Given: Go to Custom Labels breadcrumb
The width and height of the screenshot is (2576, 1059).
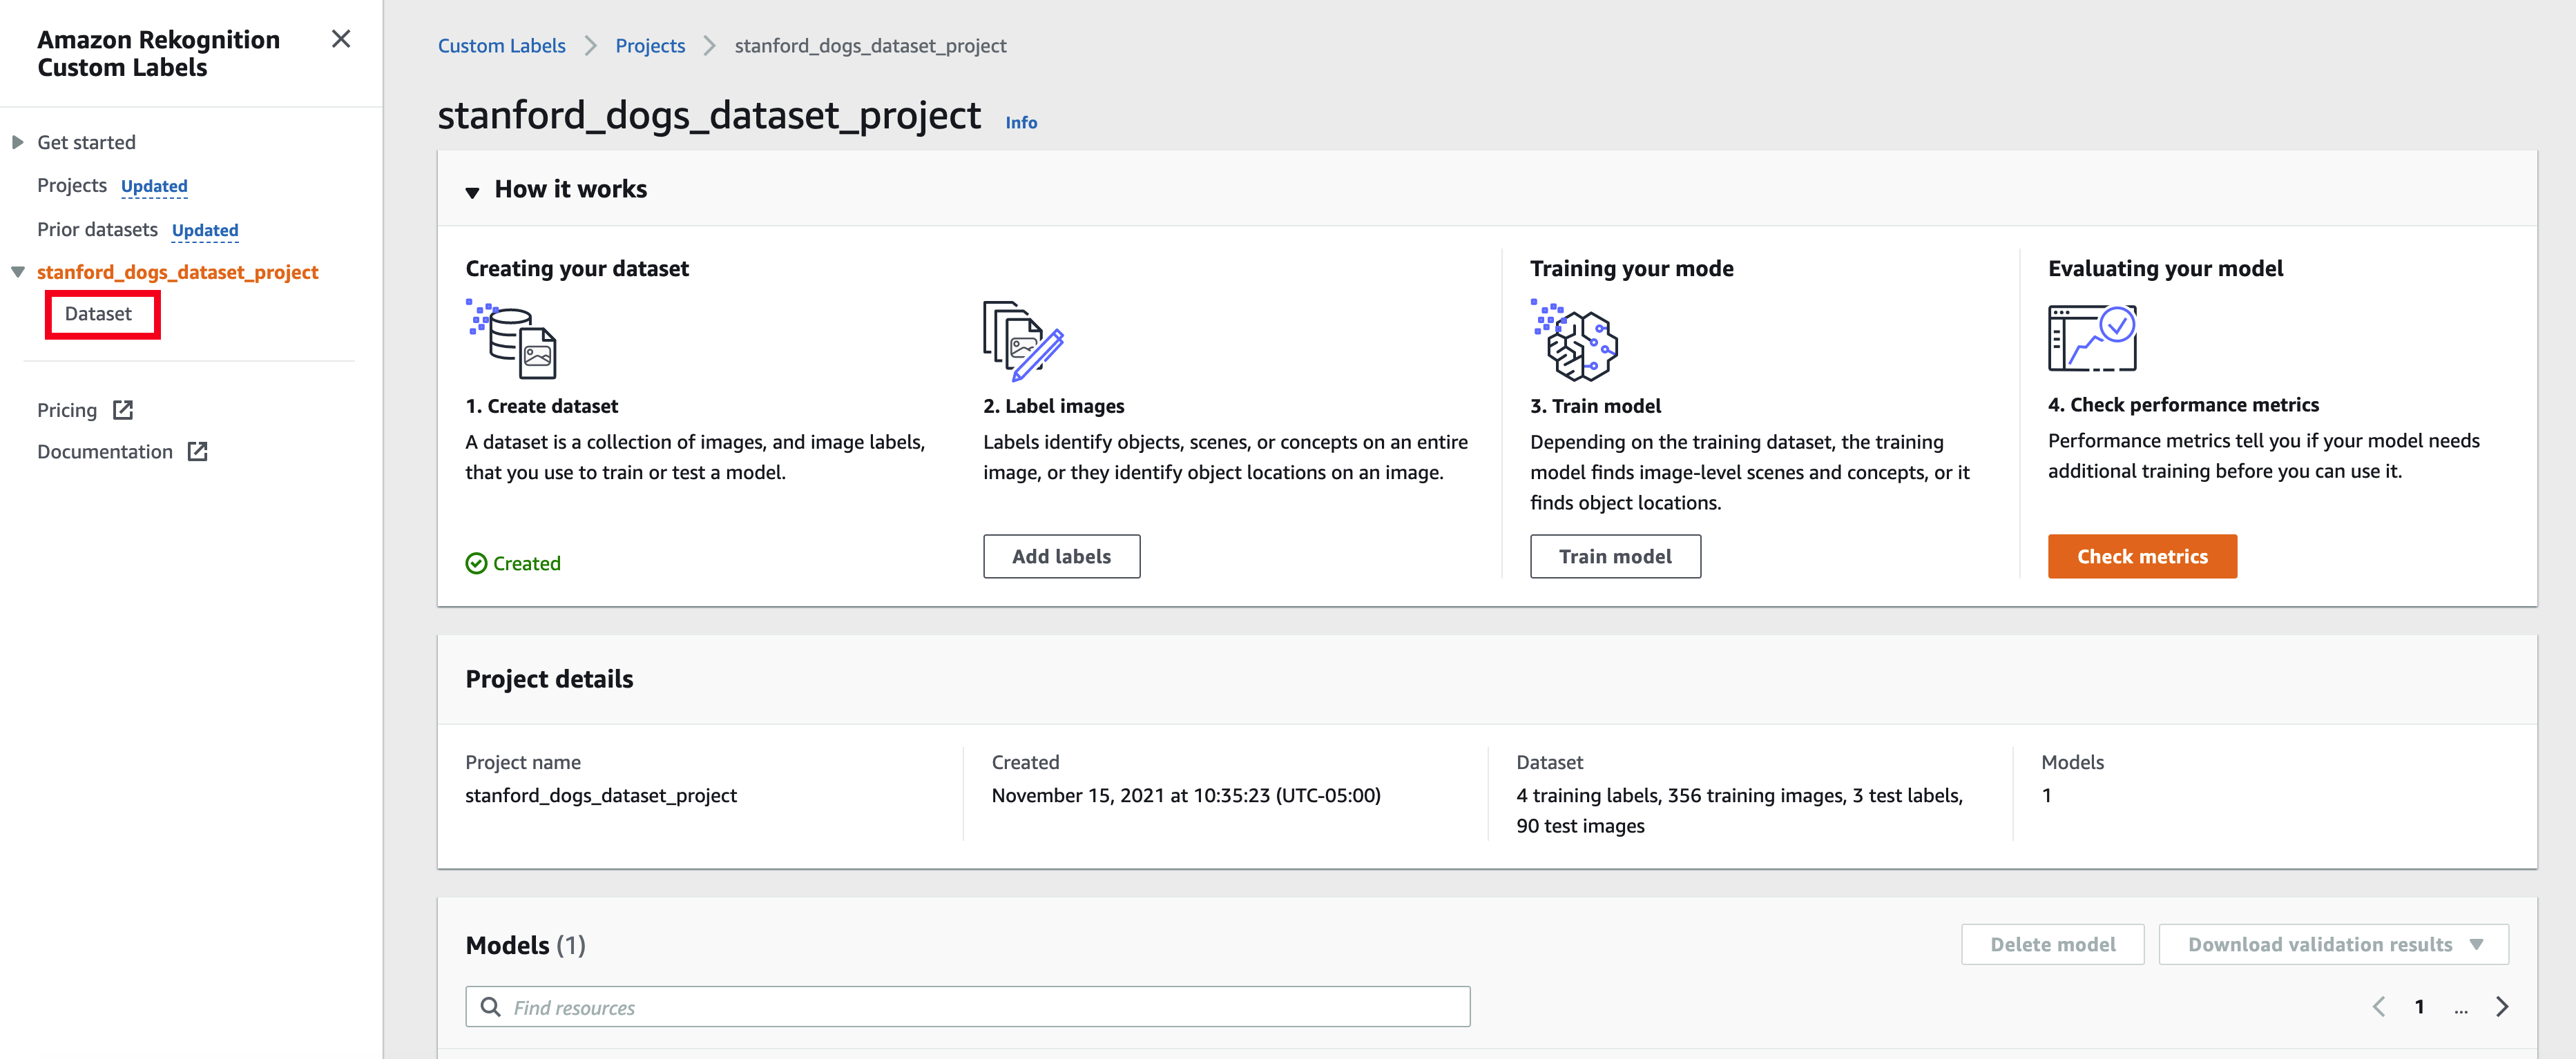Looking at the screenshot, I should click(502, 46).
